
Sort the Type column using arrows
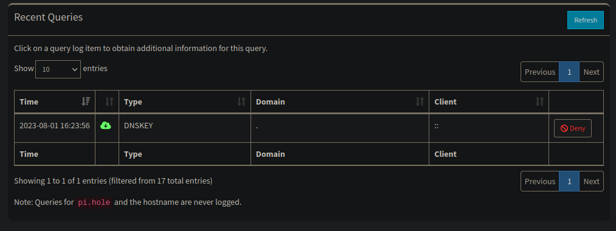241,102
